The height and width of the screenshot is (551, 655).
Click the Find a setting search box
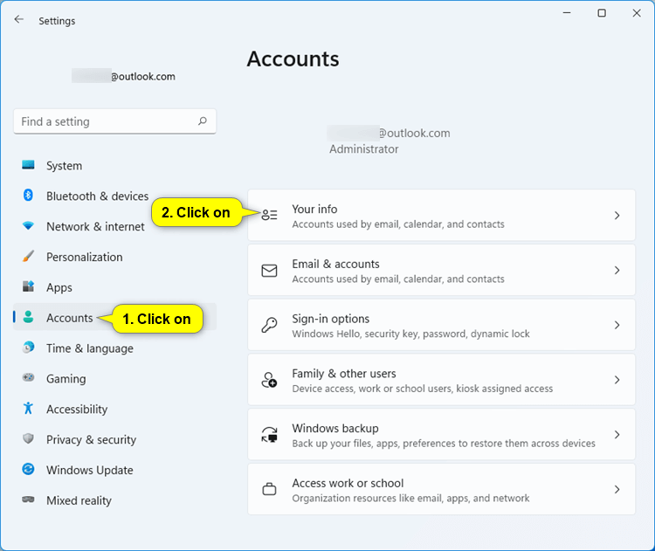115,121
